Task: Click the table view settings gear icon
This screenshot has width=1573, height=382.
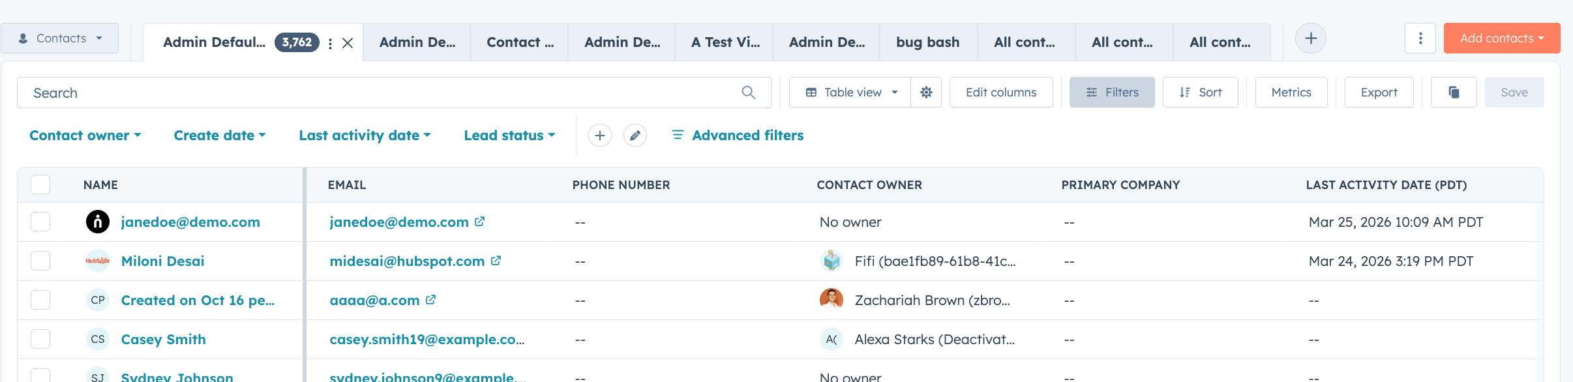Action: click(x=926, y=93)
